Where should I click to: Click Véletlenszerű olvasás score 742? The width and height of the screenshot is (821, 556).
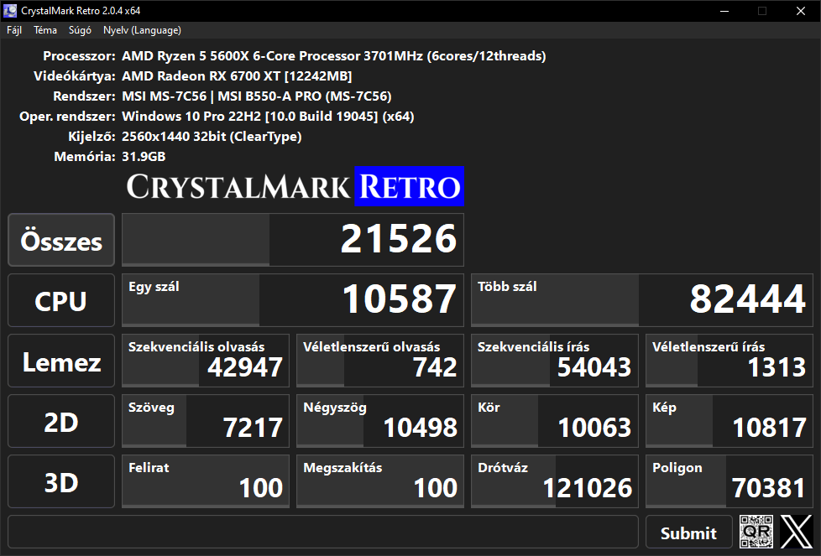coord(380,361)
